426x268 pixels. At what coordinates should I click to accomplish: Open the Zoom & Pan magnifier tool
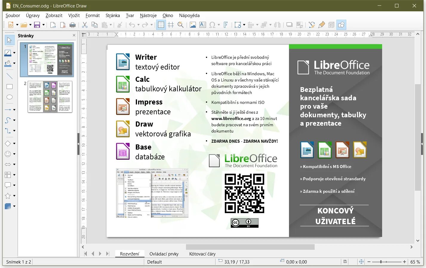click(181, 25)
